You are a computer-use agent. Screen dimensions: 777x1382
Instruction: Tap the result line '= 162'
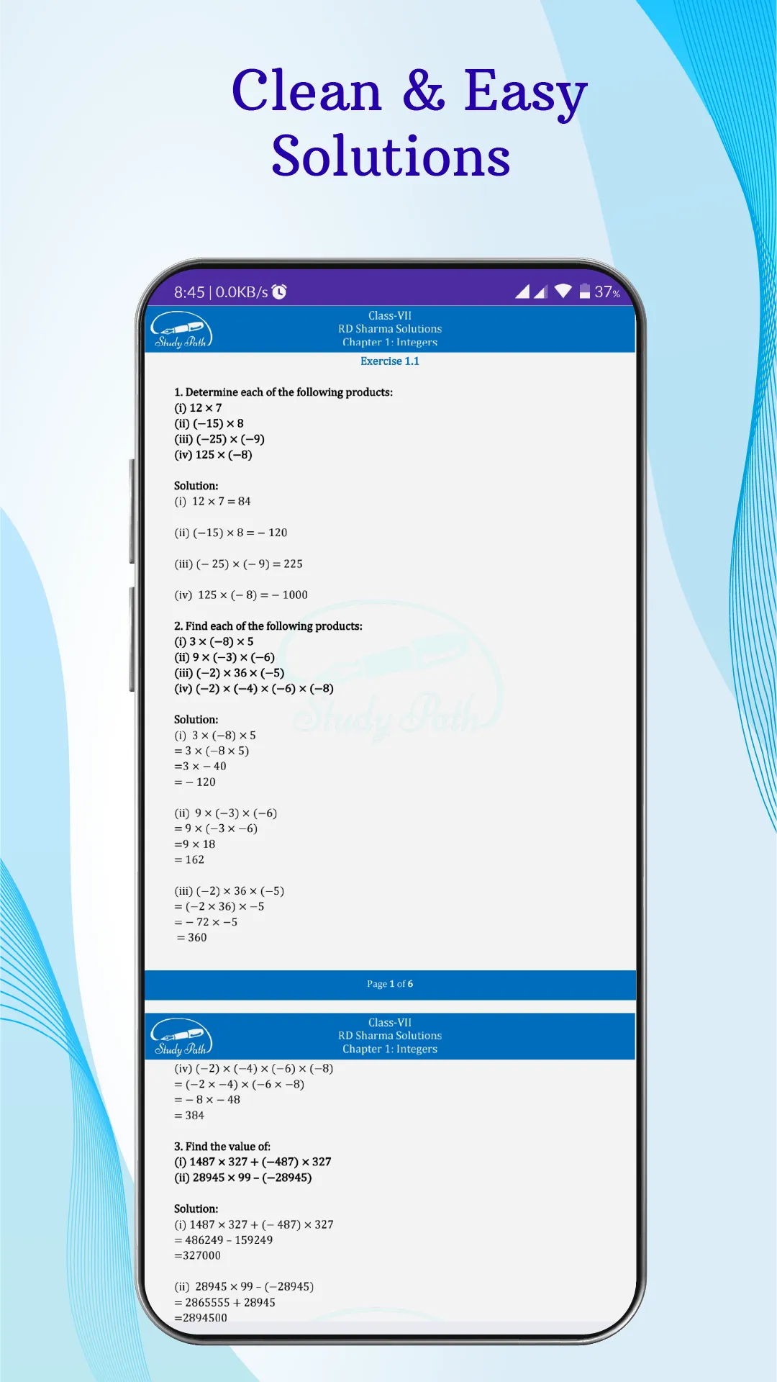click(x=189, y=860)
